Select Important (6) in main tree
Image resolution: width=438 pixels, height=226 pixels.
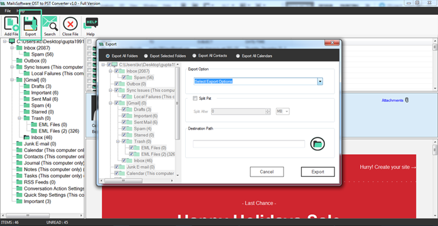(x=45, y=93)
